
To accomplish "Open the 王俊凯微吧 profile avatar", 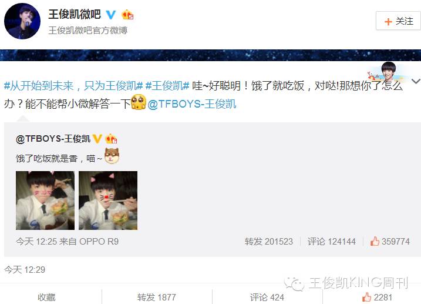I will coord(22,22).
